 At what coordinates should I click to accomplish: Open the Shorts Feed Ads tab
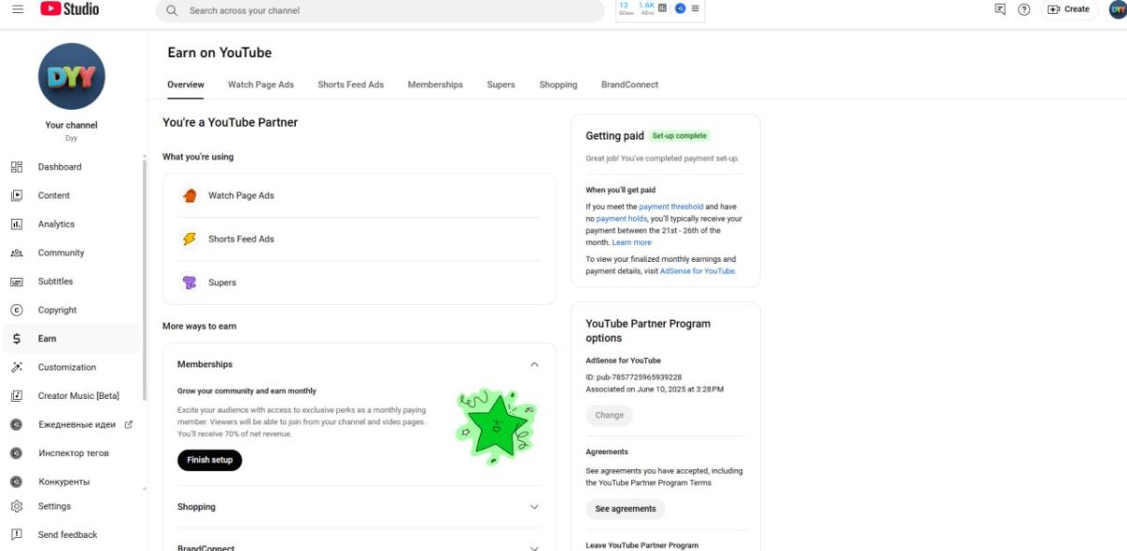tap(351, 84)
